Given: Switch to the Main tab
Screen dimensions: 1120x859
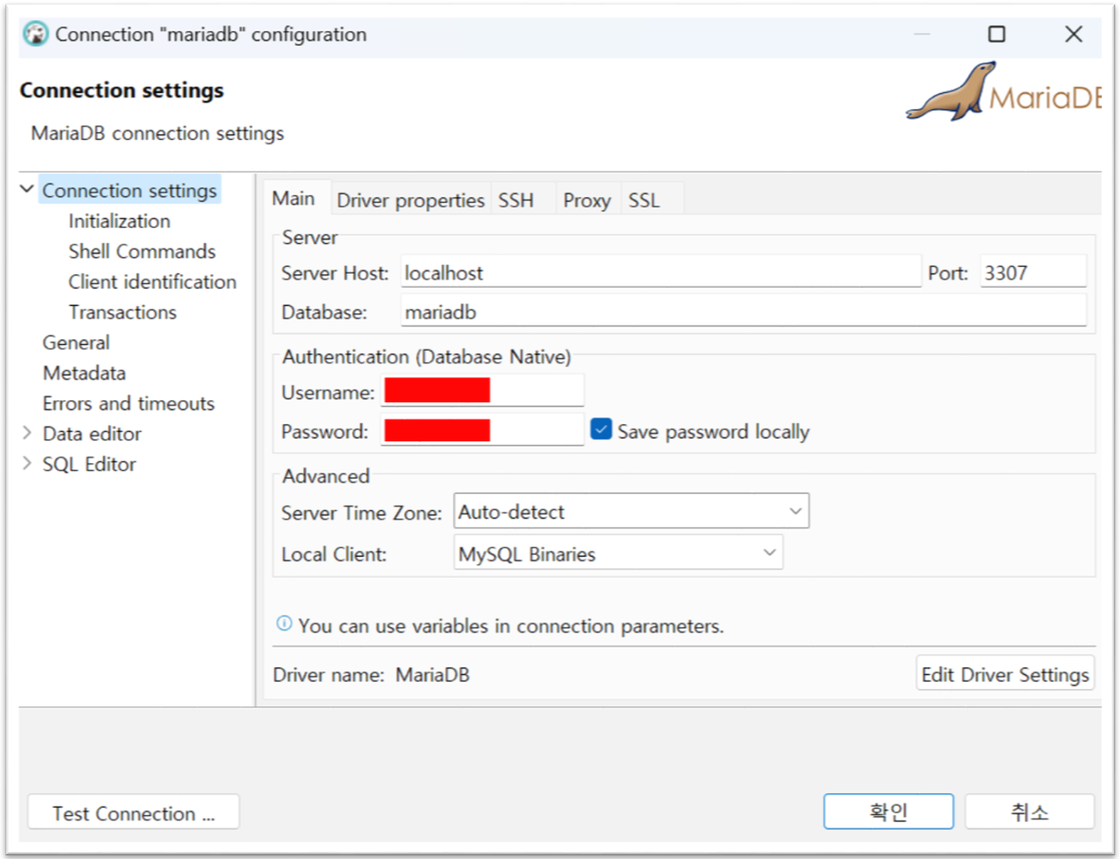Looking at the screenshot, I should (x=293, y=198).
